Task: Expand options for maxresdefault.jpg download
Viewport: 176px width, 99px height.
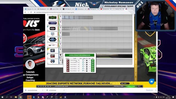Action: click(43, 90)
